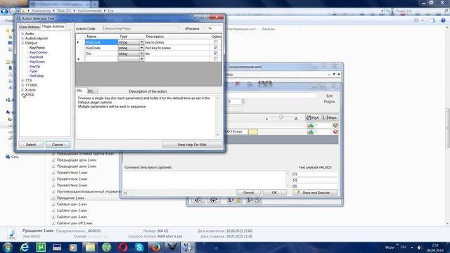This screenshot has height=253, width=450.
Task: Select EN description language tab
Action: pos(79,91)
